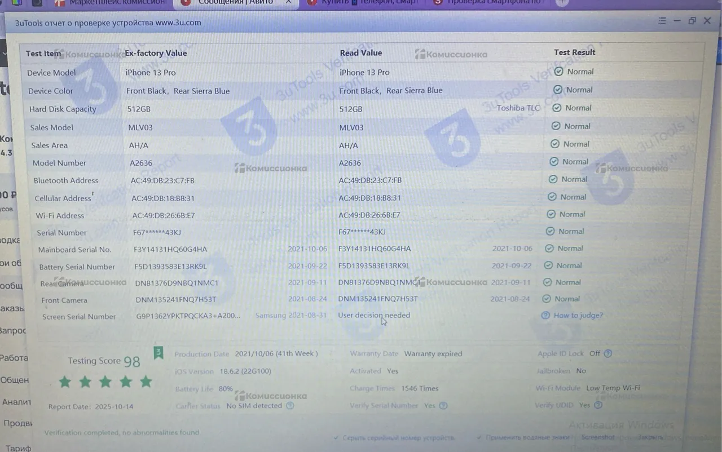Click the question icon before How to judge
Screen dimensions: 722x452
tap(545, 316)
